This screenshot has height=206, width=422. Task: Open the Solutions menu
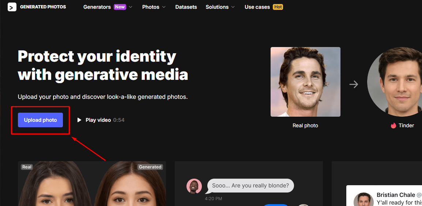tap(217, 7)
